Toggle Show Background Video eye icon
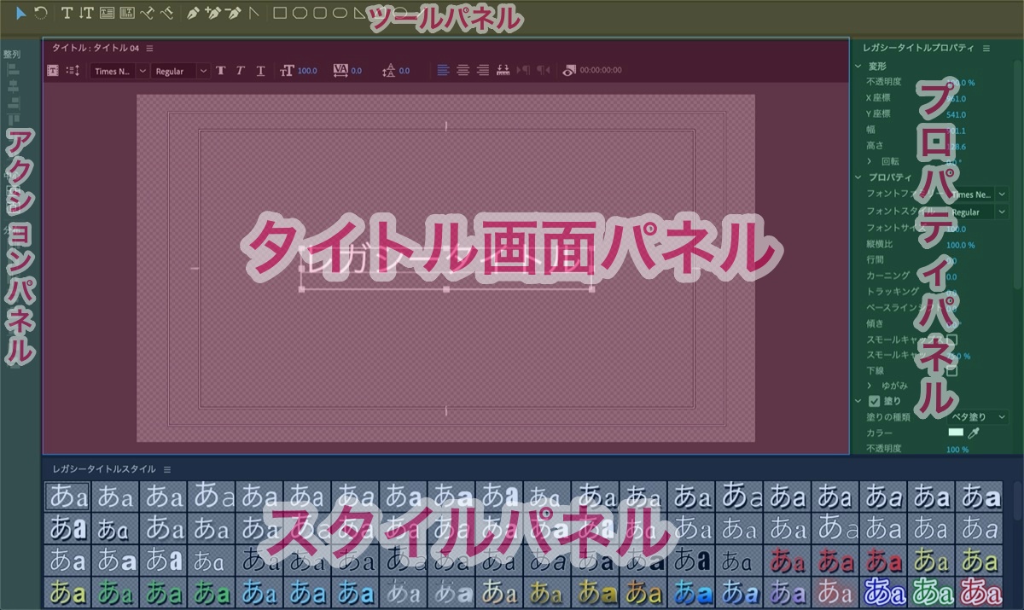1024x610 pixels. tap(569, 71)
